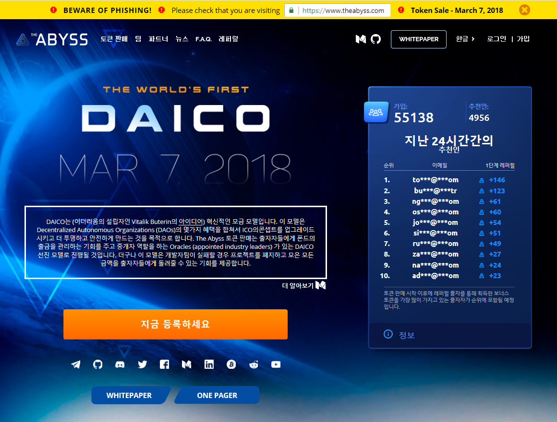Click the 더 알아보기 Medium link
Viewport: 557px width, 422px height.
304,285
